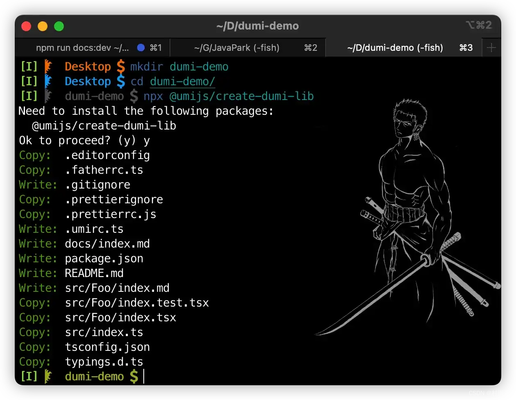Switch to the npm run docs:dev tab

pos(82,48)
